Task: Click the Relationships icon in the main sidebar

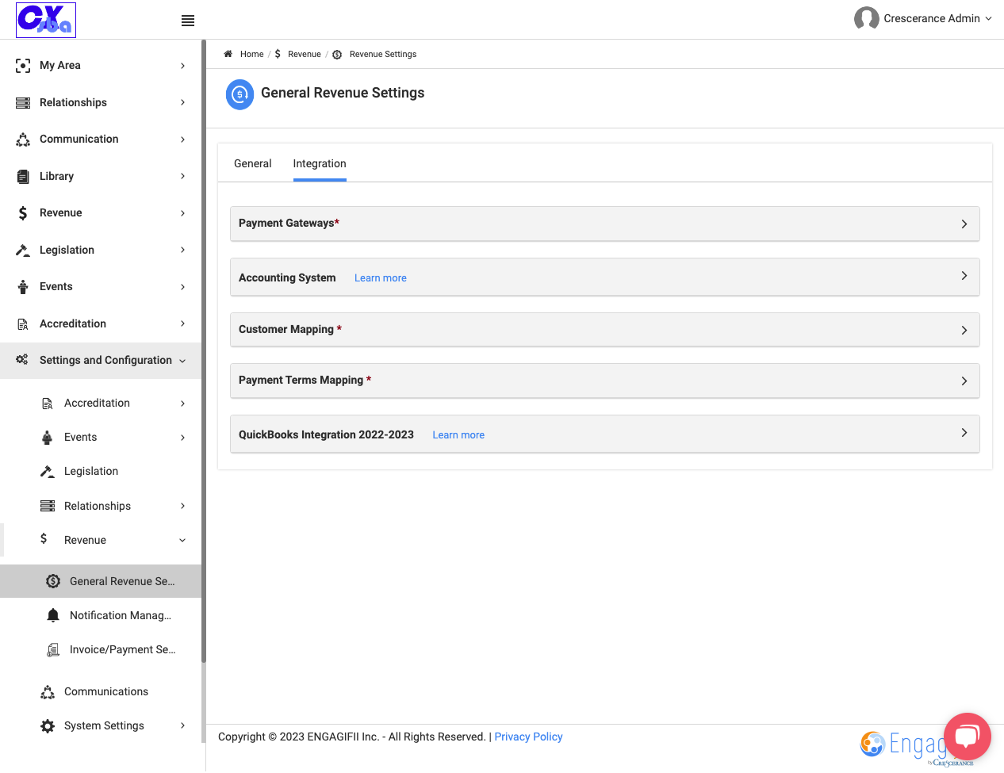Action: [x=23, y=103]
